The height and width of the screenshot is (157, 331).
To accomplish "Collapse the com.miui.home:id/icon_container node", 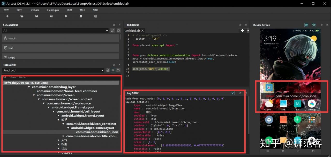I will 64,124.
